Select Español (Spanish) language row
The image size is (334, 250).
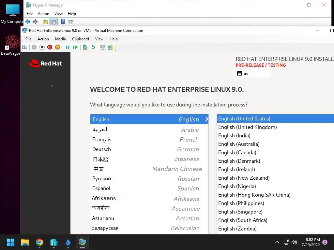[x=149, y=188]
